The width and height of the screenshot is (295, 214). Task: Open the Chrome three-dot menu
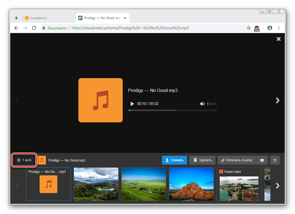279,28
